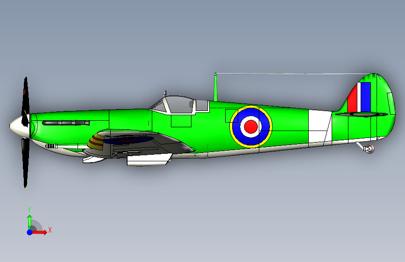The height and width of the screenshot is (262, 405).
Task: Select the white propeller spinner cone
Action: pyautogui.click(x=19, y=126)
